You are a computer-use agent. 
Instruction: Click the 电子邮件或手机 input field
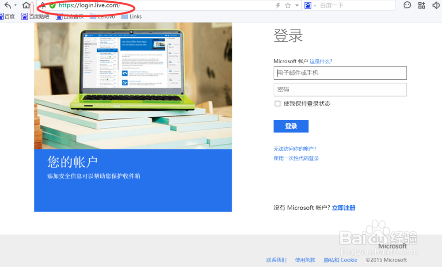340,73
